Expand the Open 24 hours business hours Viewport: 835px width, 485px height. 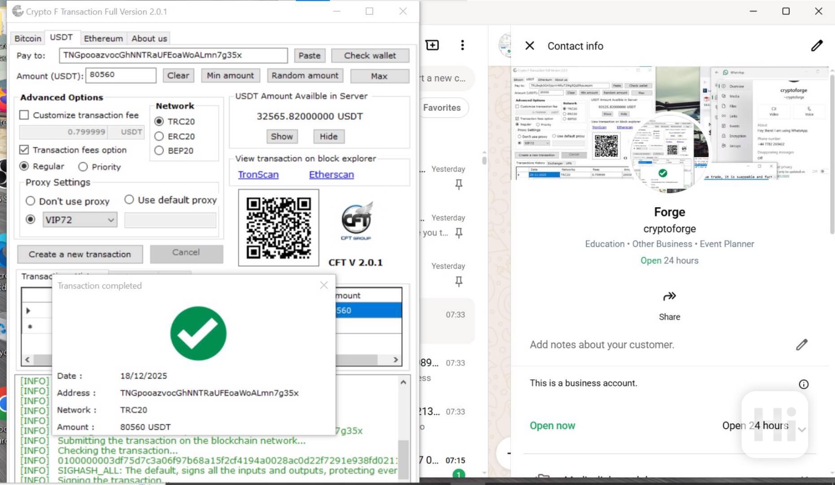click(x=802, y=430)
